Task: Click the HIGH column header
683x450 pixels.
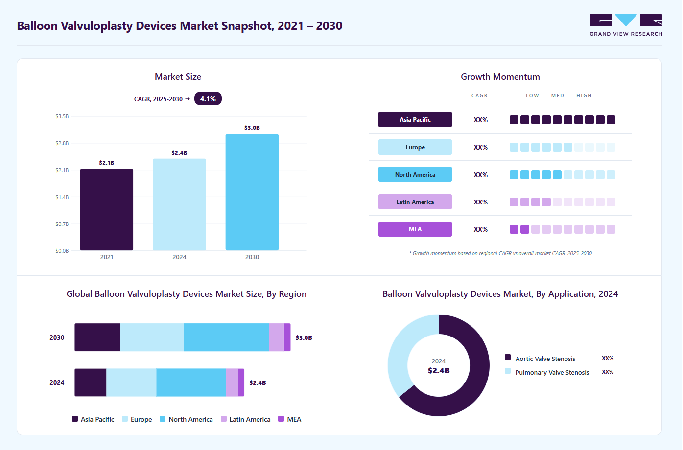Action: coord(584,96)
